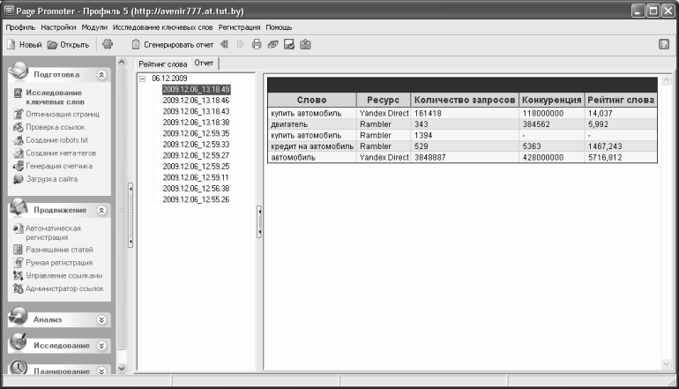Click the New profile icon
Image resolution: width=679 pixels, height=389 pixels.
pos(11,45)
